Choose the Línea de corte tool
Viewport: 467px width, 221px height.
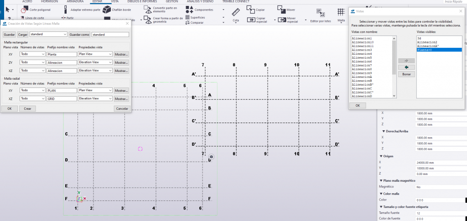coord(33,18)
